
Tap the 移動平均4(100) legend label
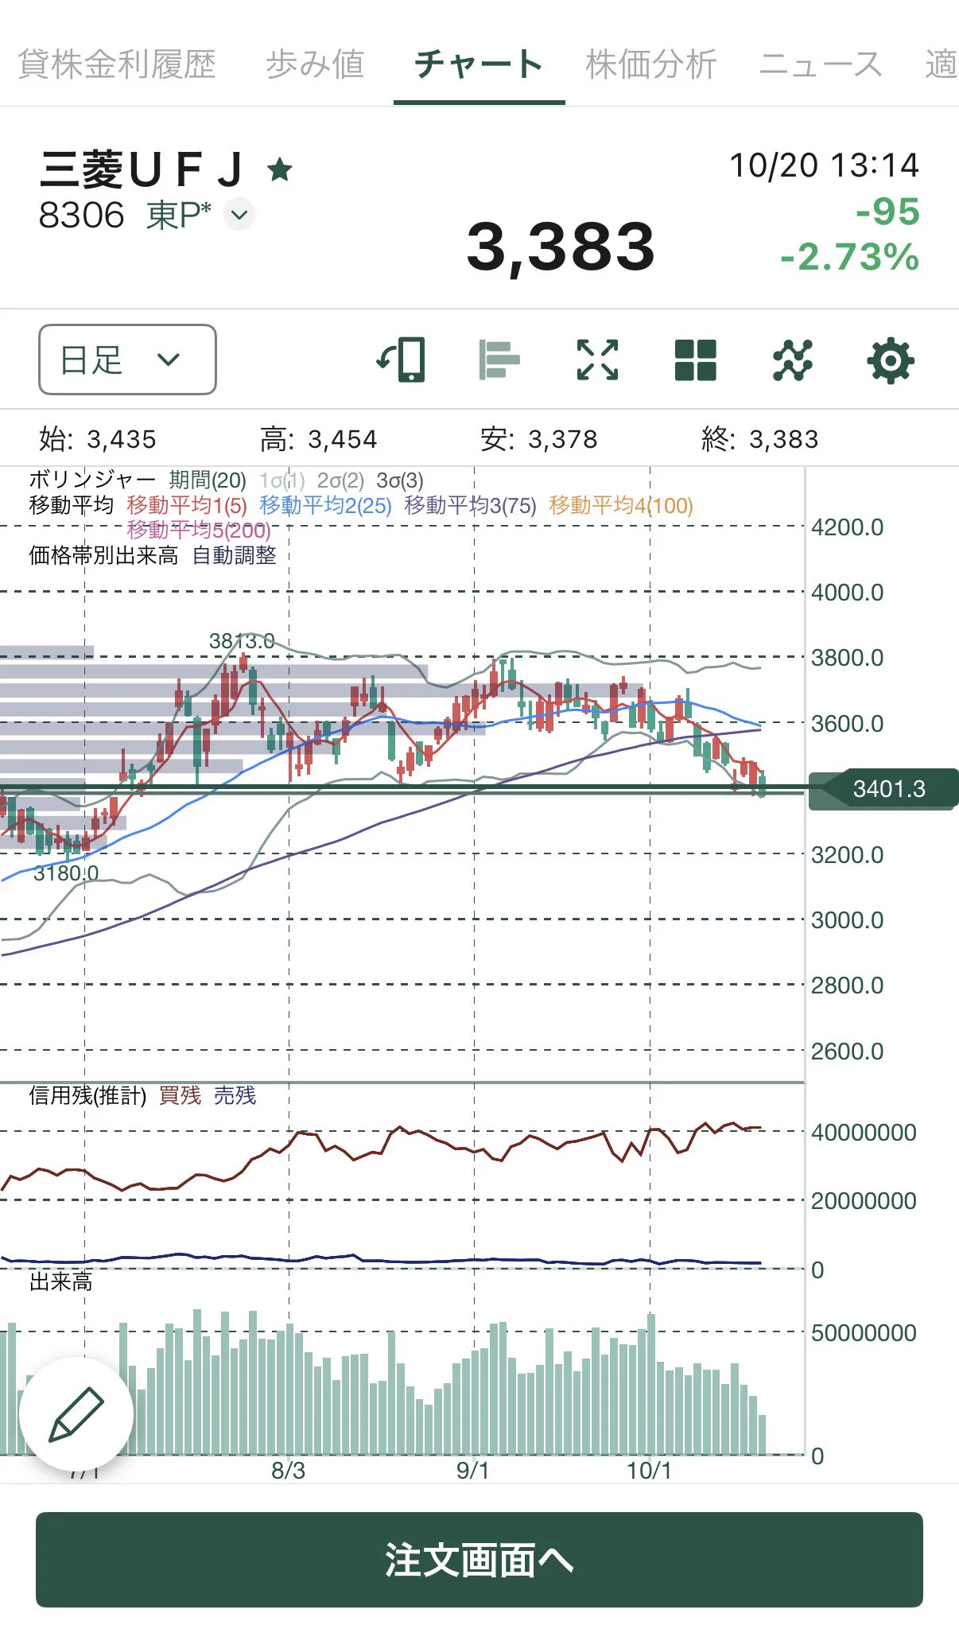[x=621, y=506]
